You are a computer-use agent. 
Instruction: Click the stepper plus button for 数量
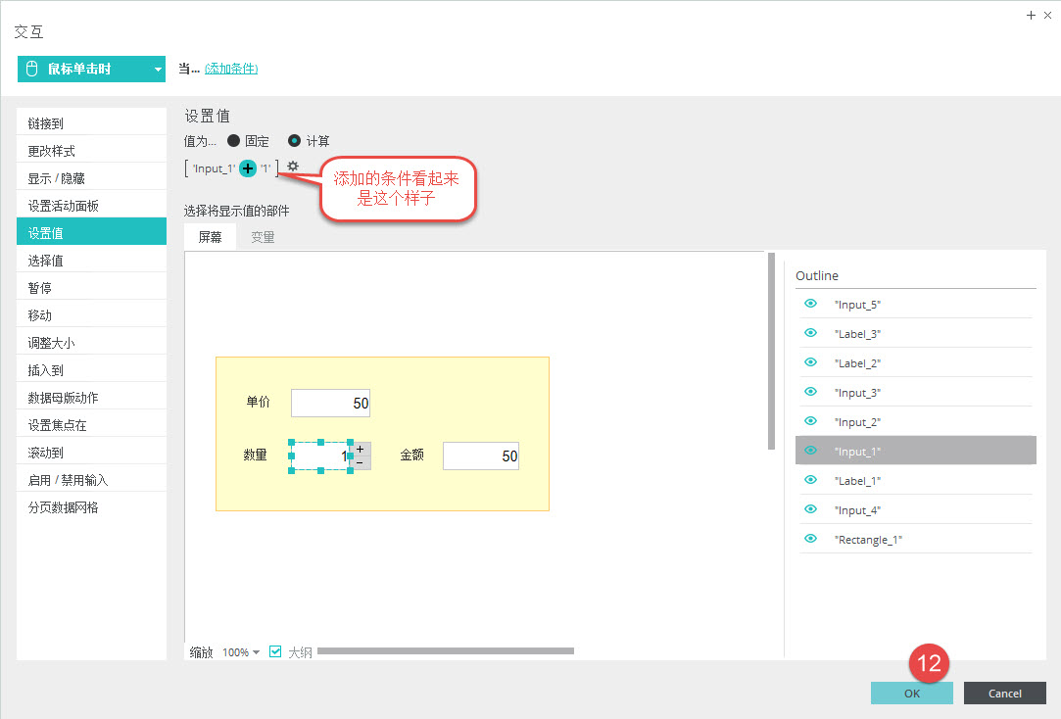point(361,449)
